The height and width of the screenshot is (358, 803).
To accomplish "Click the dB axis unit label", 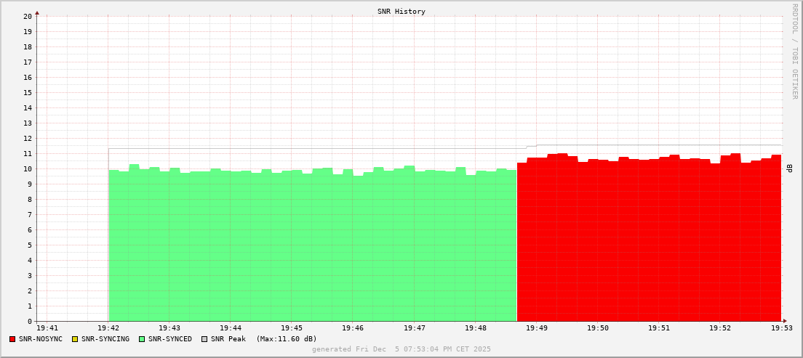I will click(x=789, y=168).
